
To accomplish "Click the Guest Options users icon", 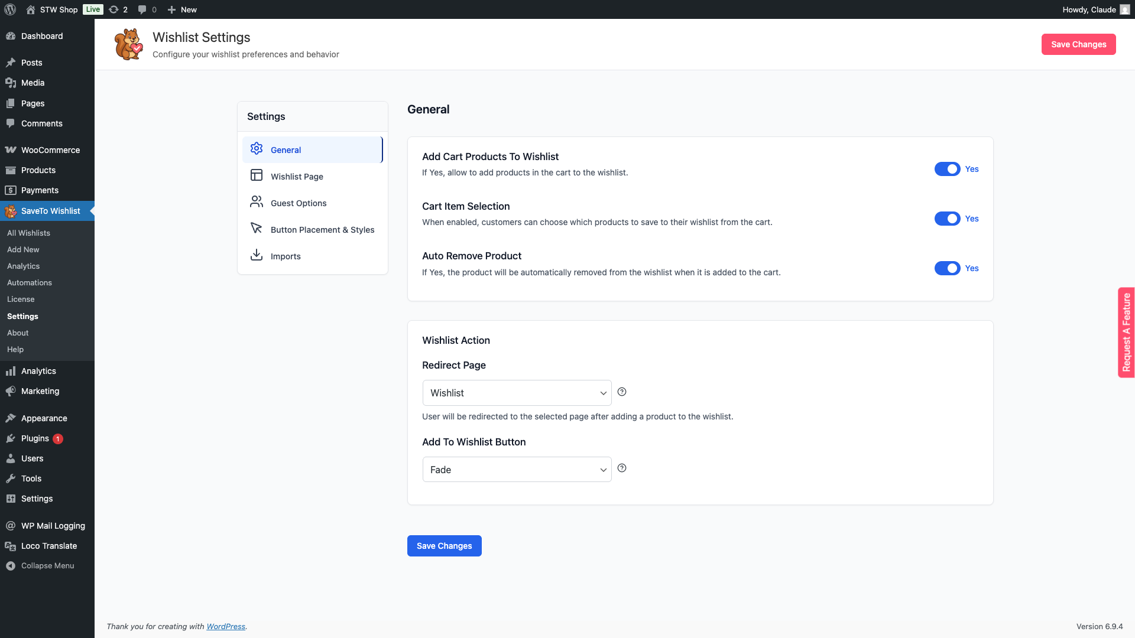I will coord(257,202).
